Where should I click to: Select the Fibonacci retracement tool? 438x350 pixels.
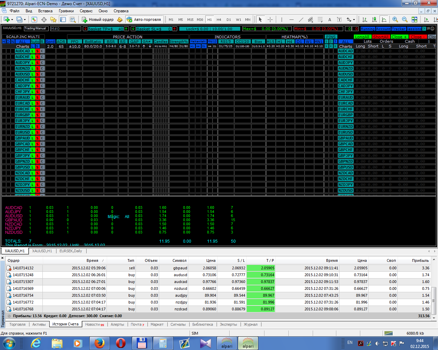320,19
